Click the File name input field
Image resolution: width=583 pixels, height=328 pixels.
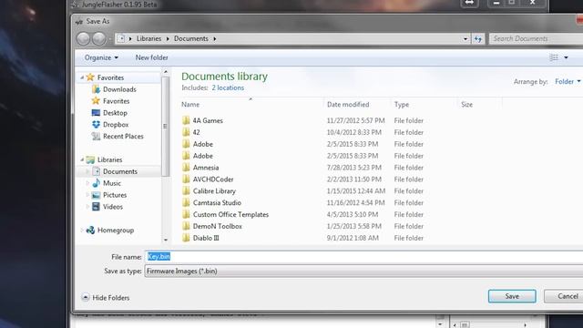363,257
